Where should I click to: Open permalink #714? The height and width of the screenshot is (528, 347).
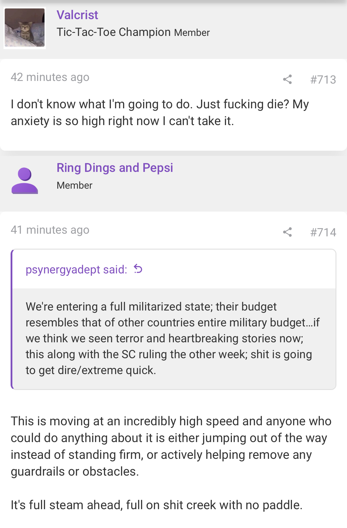pos(323,232)
